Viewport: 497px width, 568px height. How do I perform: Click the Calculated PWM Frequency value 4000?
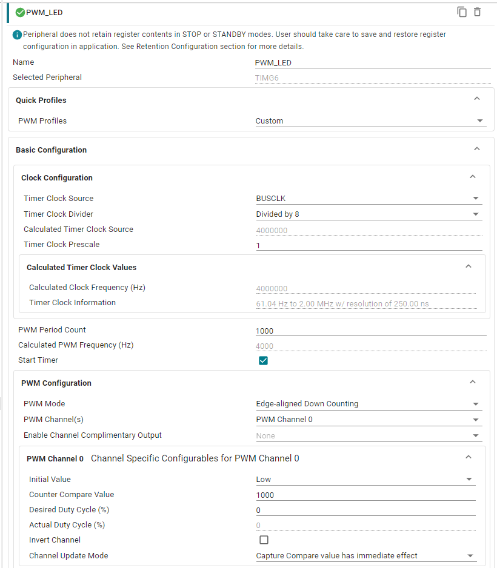pyautogui.click(x=264, y=346)
